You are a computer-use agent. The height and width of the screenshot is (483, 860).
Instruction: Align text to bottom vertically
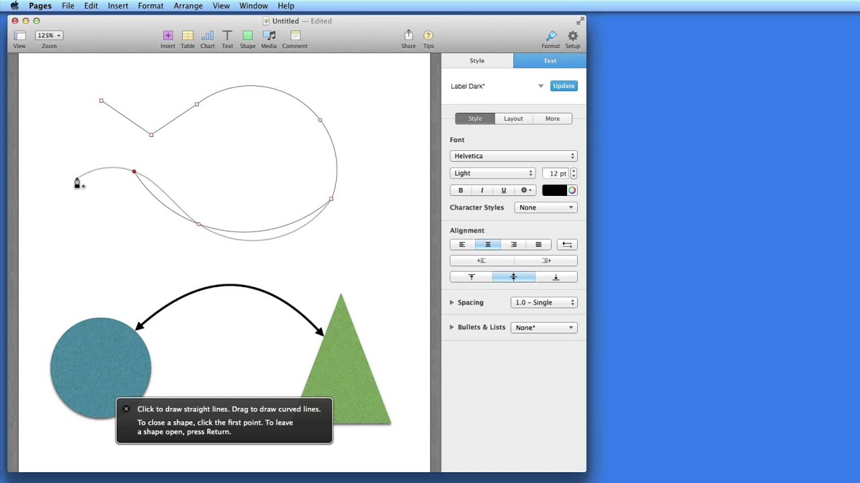[556, 277]
